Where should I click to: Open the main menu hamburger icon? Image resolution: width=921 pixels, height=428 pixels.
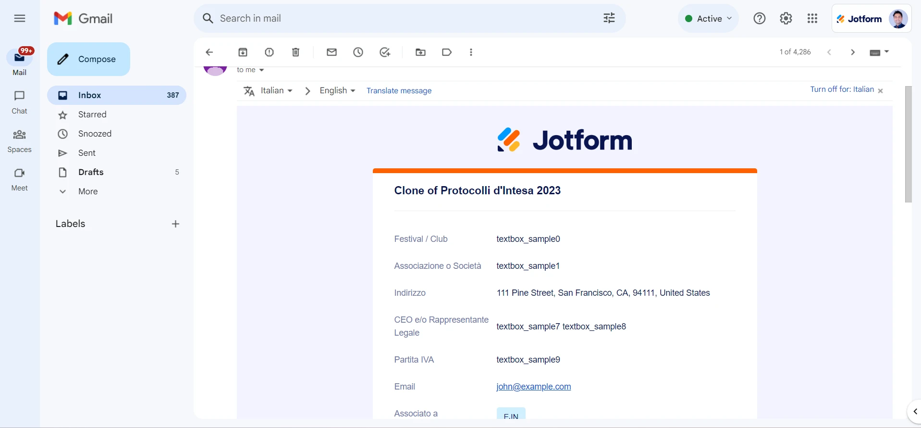pos(20,18)
